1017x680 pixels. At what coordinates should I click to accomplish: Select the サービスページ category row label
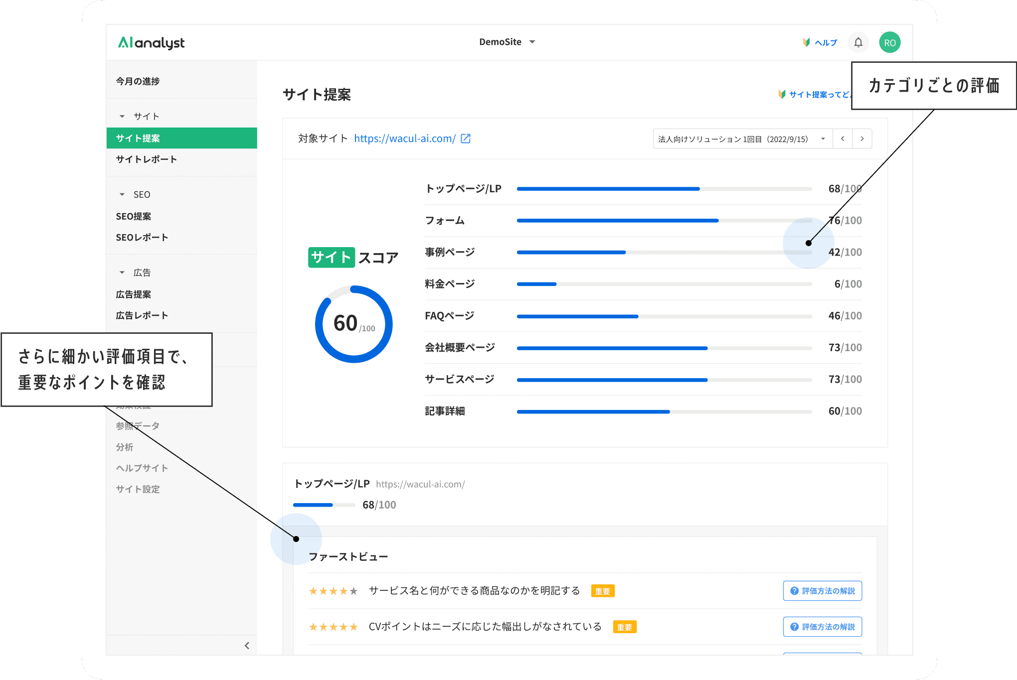pos(460,380)
